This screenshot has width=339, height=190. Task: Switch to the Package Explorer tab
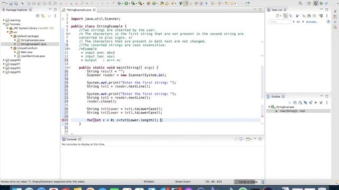[x=16, y=9]
